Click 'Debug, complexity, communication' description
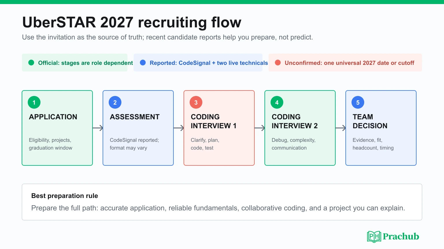The image size is (444, 249). click(294, 144)
